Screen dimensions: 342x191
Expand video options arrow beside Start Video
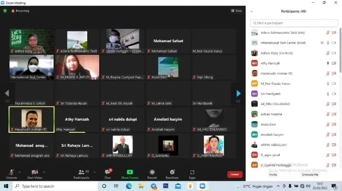tap(44, 172)
